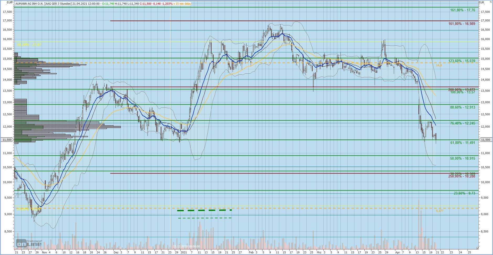This screenshot has height=255, width=493.
Task: Click the current price marker 11,500 on right axis
Action: [x=486, y=140]
